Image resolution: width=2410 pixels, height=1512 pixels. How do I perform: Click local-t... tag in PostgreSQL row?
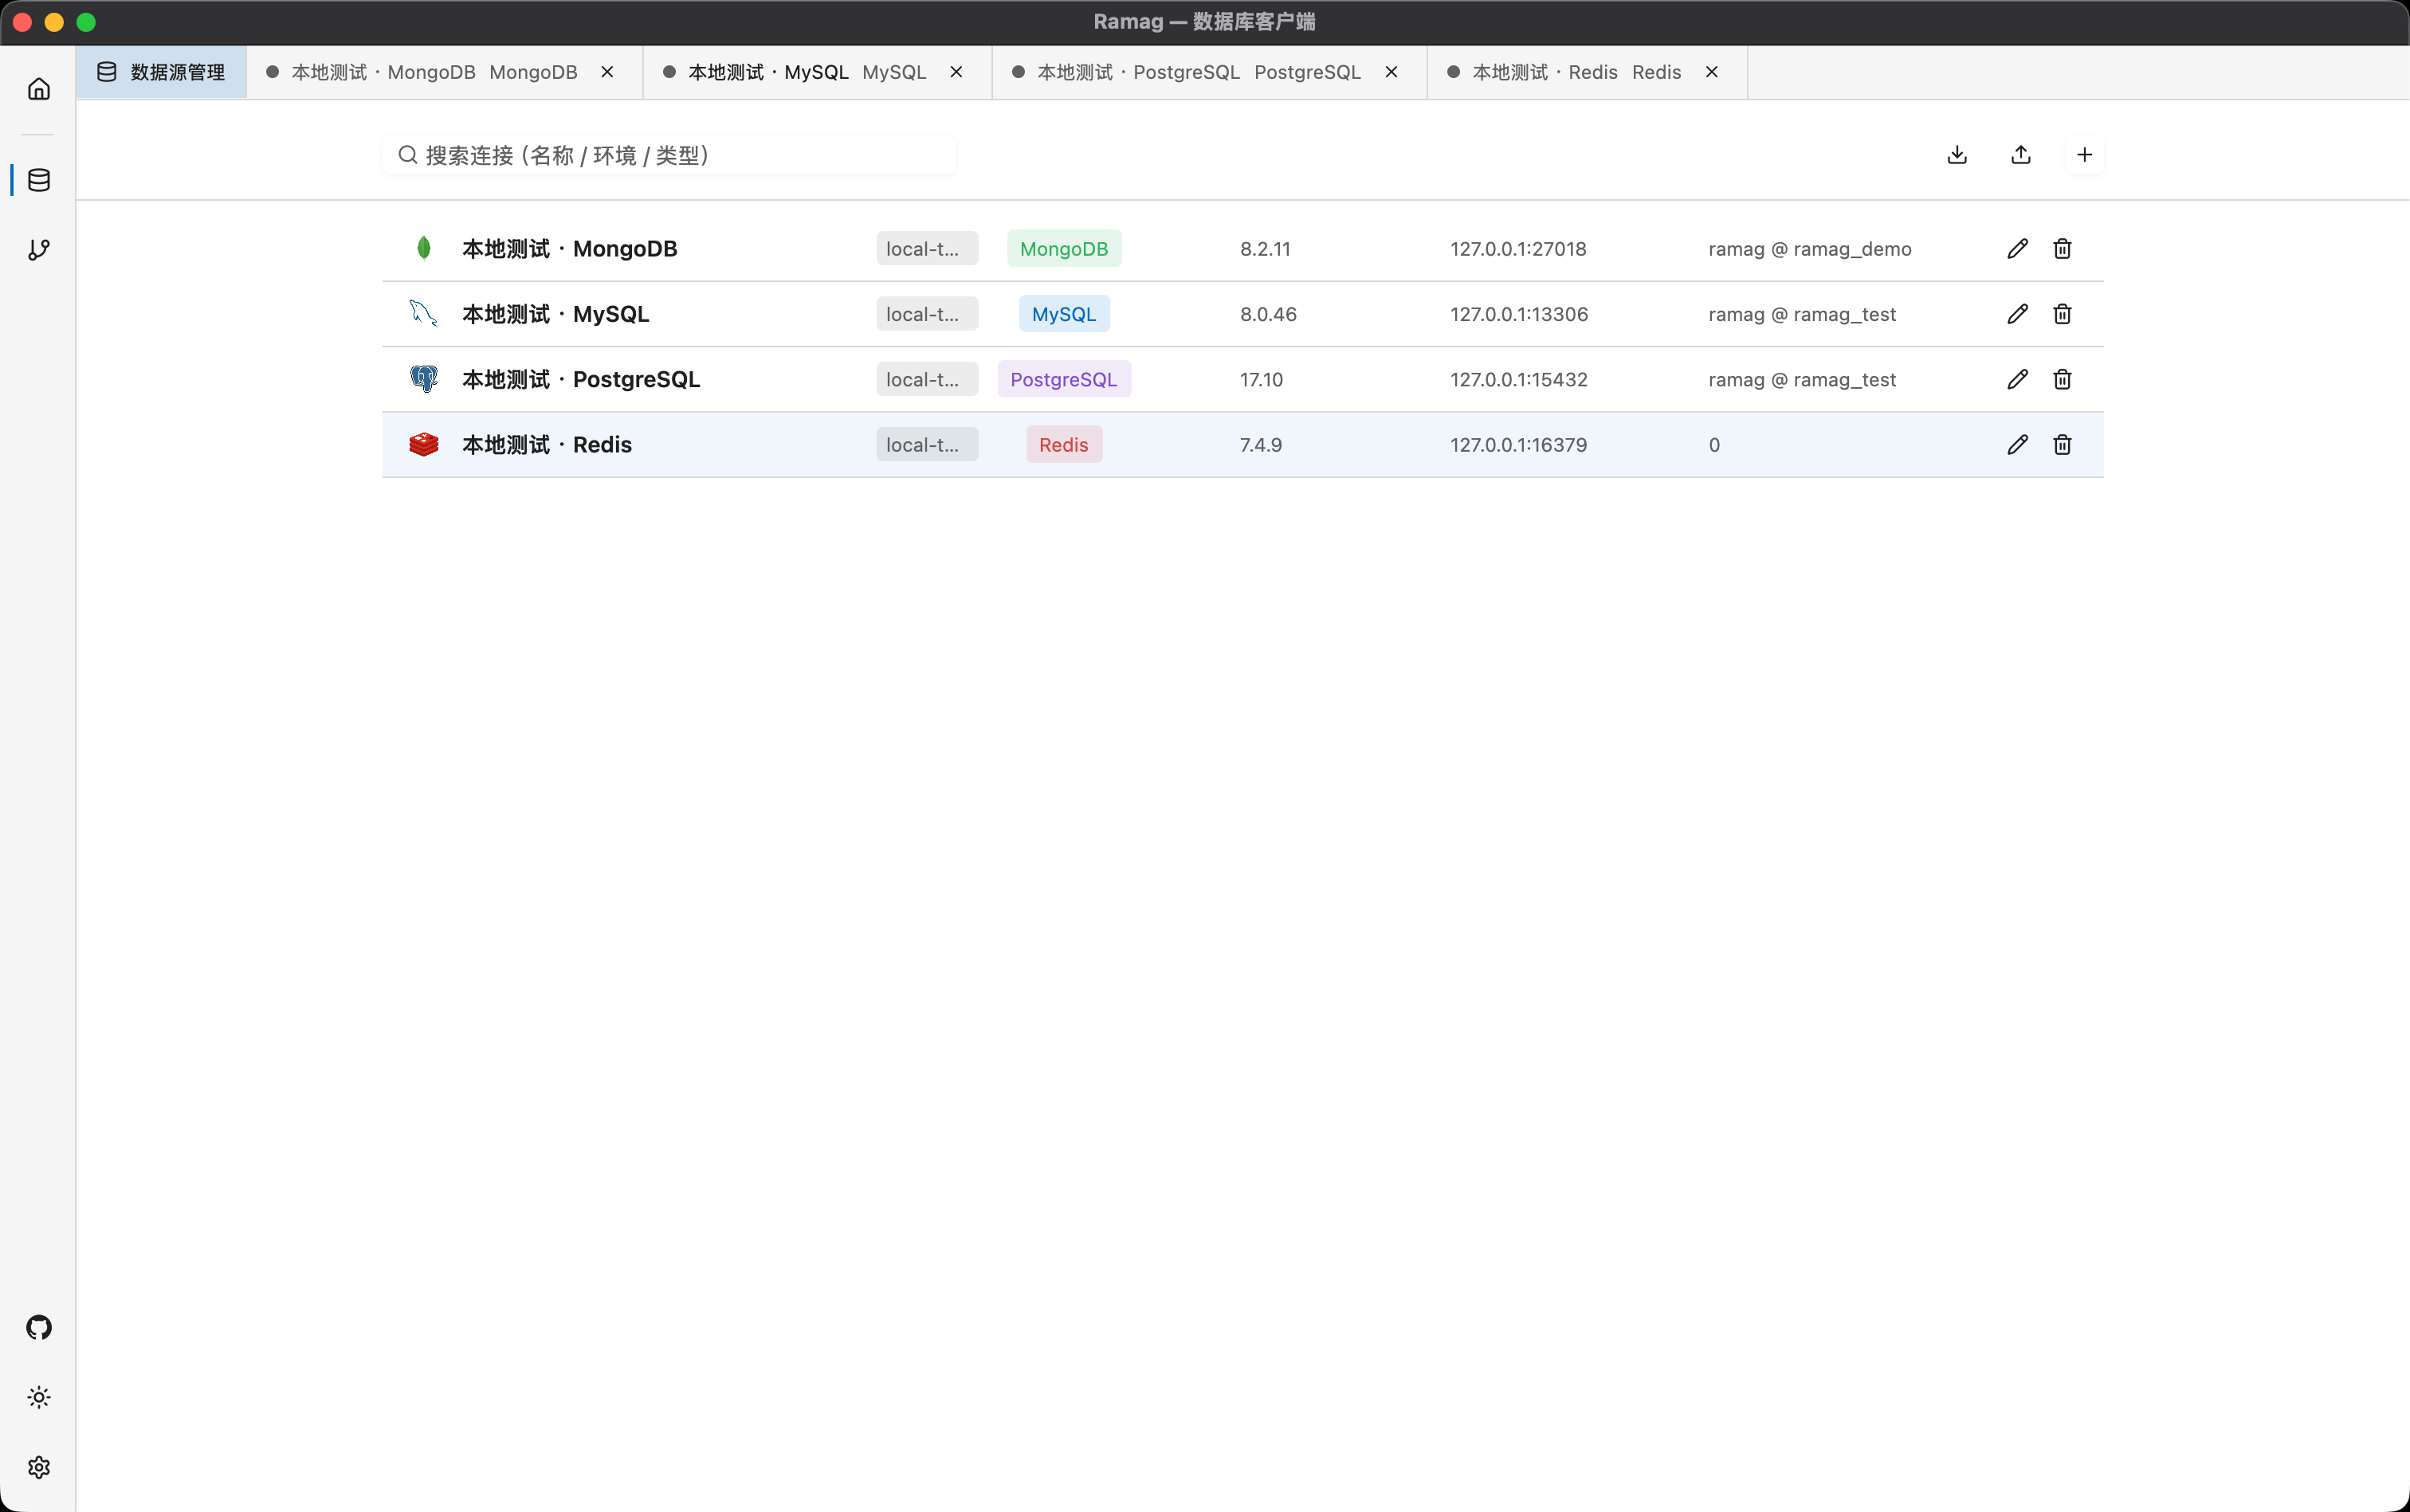click(x=926, y=379)
